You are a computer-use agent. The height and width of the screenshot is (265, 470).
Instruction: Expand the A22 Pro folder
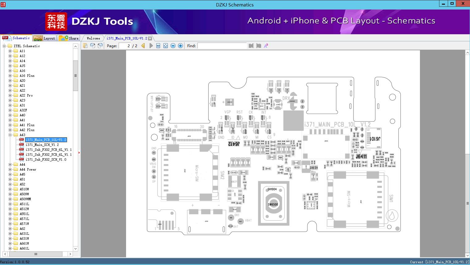[x=10, y=95]
